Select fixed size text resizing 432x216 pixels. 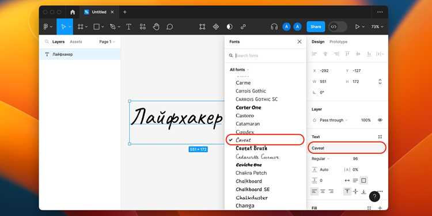(363, 180)
